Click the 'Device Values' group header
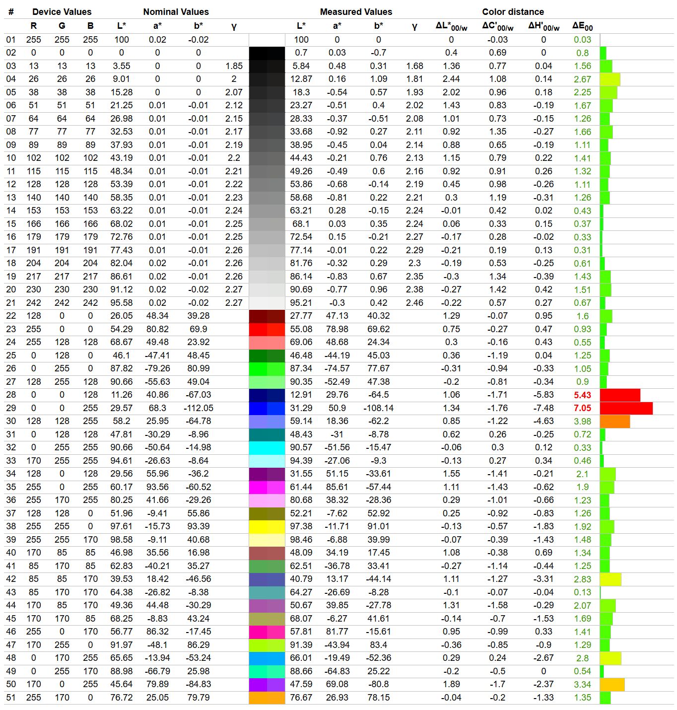Viewport: 677px width, 710px height. [62, 12]
